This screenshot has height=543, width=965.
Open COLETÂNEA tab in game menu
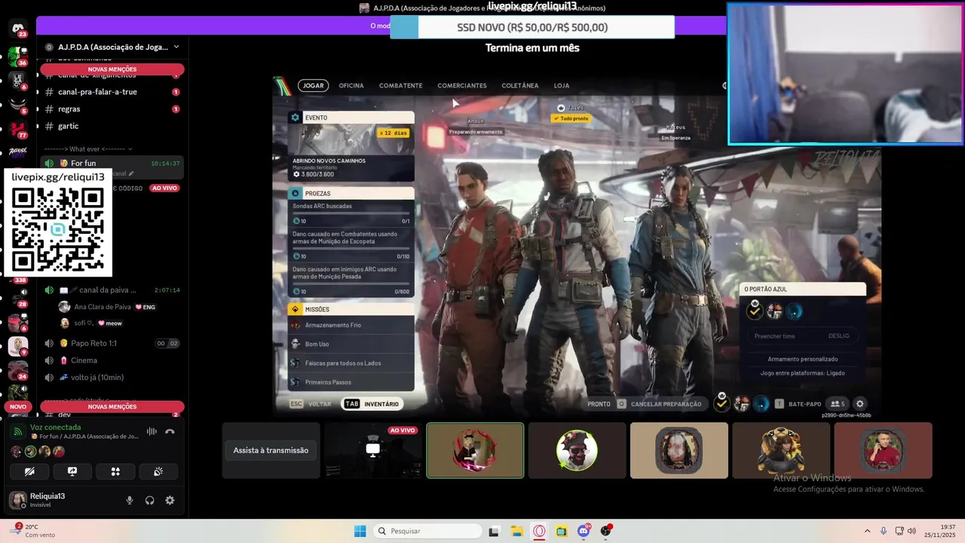(520, 85)
